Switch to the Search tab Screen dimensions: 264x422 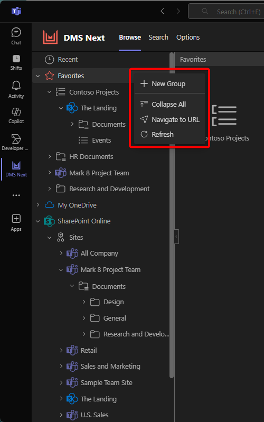click(158, 37)
